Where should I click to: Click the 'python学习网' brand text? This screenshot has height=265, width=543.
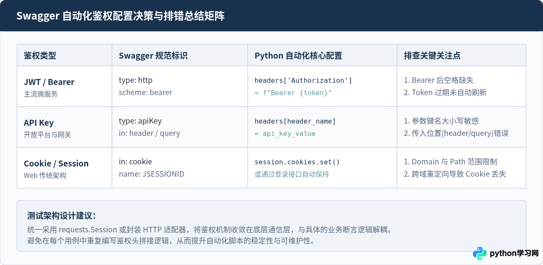click(514, 254)
